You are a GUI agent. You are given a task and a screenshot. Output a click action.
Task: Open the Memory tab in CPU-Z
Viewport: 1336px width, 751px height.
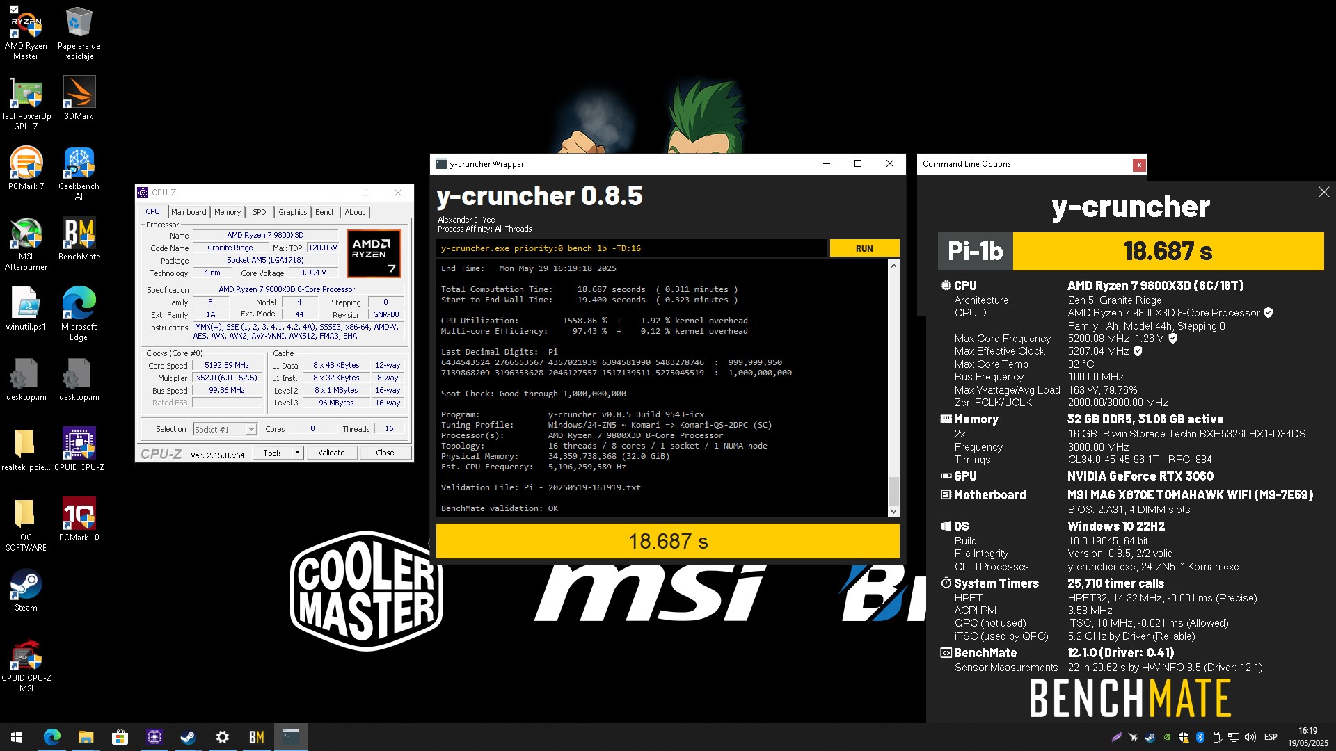tap(228, 212)
